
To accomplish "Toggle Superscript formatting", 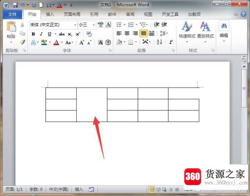I will pos(78,34).
